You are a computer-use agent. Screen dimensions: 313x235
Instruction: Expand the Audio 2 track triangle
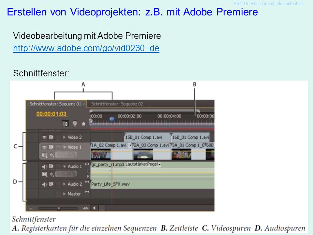(x=64, y=184)
